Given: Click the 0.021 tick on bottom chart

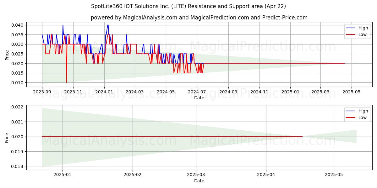Looking at the screenshot, I should [x=17, y=122].
